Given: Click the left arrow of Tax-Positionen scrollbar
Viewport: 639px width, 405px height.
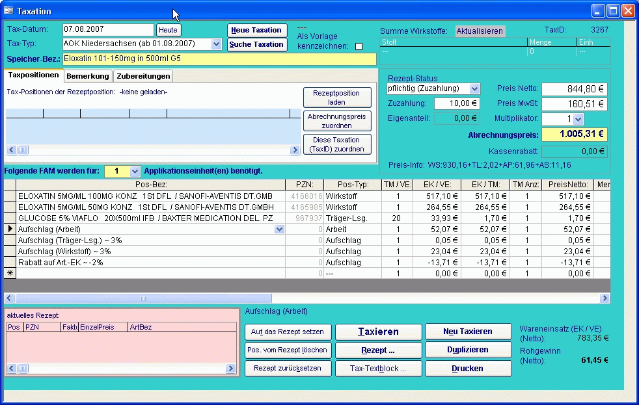Looking at the screenshot, I should (x=12, y=150).
